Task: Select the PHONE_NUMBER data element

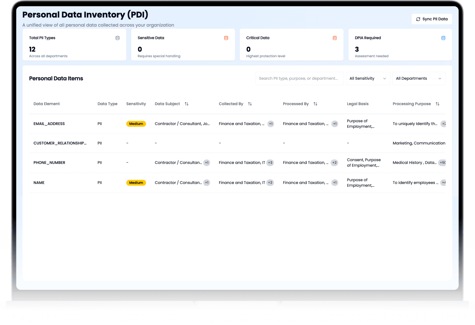Action: pos(49,163)
